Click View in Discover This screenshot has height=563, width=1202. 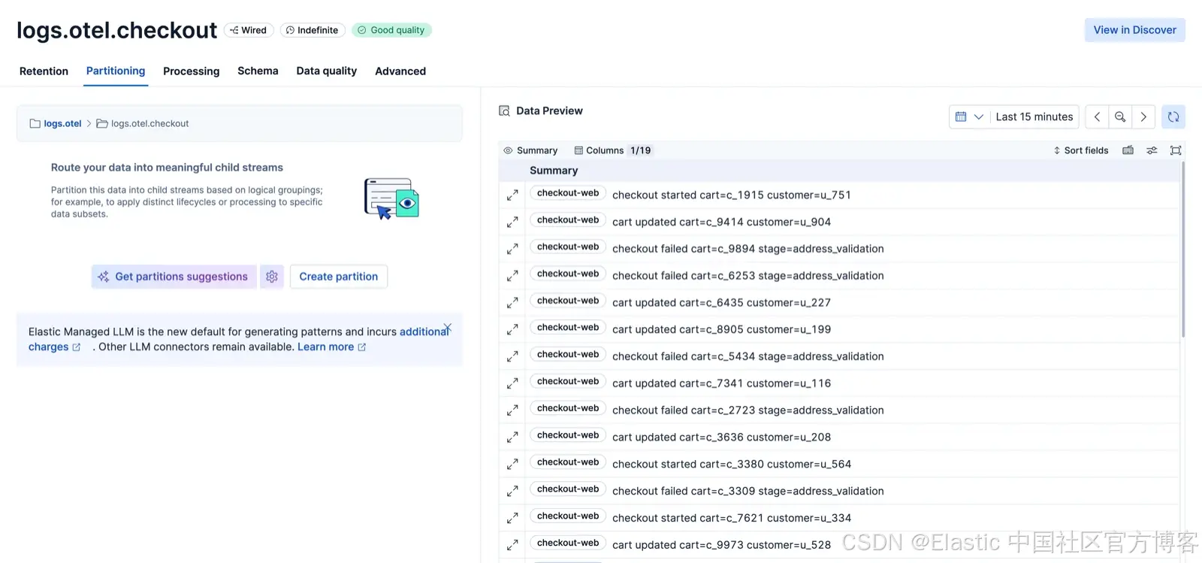click(1134, 30)
